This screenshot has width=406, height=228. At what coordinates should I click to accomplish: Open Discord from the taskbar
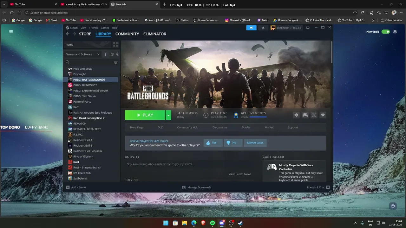222,223
